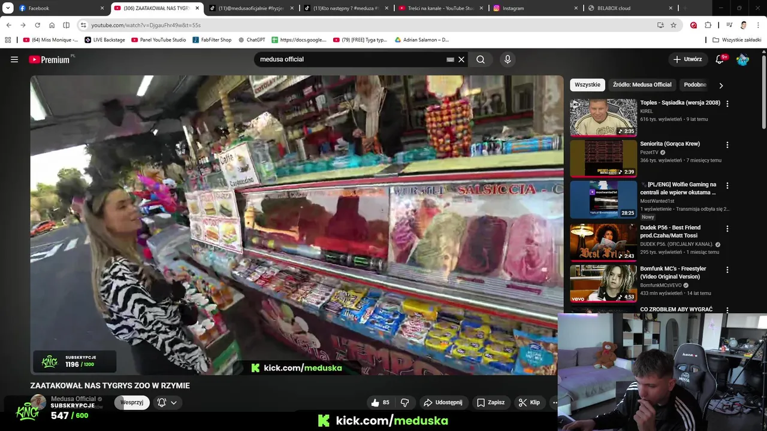Dislike the video with thumbs down
The height and width of the screenshot is (431, 767).
pyautogui.click(x=404, y=402)
